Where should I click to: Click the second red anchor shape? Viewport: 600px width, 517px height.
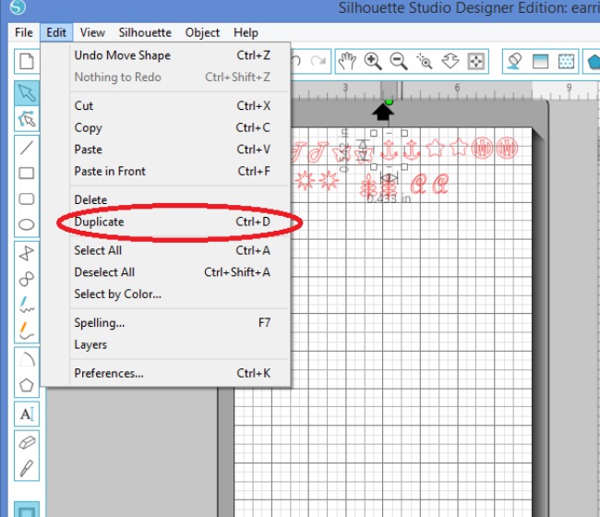click(412, 150)
